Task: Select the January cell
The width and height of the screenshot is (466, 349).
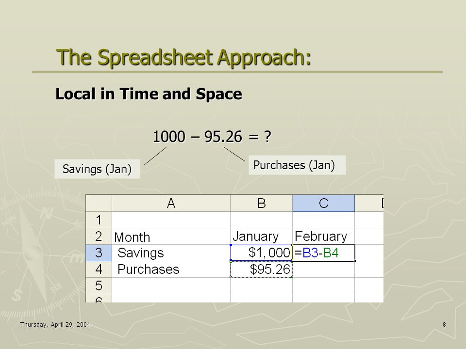Action: 261,237
